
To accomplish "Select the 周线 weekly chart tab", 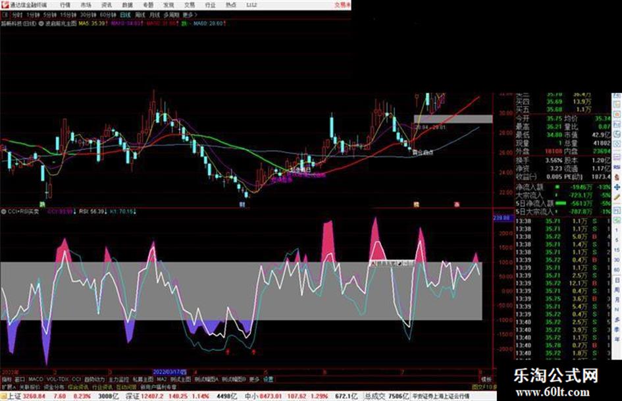I will [x=140, y=14].
